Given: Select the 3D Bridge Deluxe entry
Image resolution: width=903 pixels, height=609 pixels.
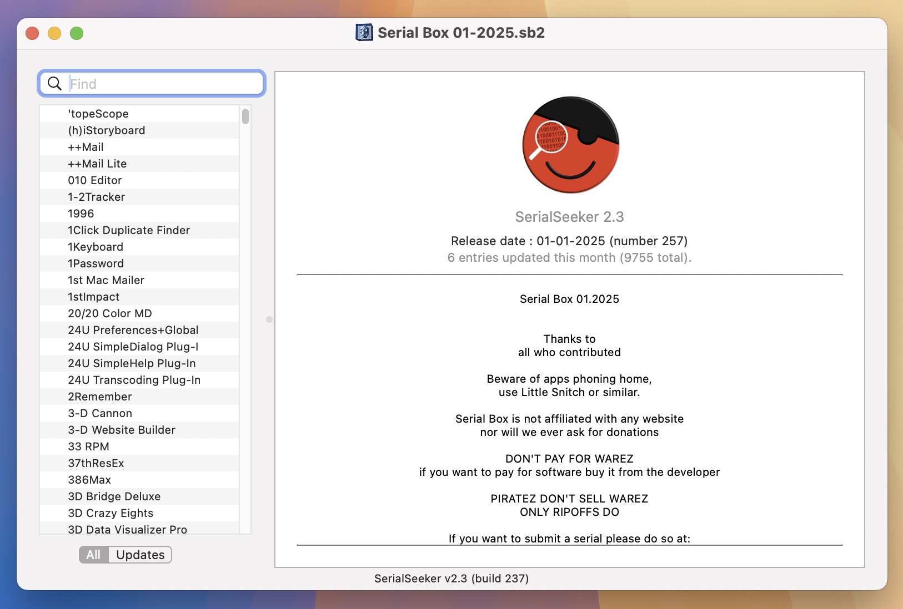Looking at the screenshot, I should coord(139,496).
